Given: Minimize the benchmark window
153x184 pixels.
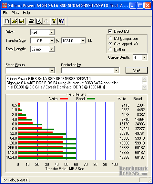Looking at the screenshot, I should pos(133,5).
